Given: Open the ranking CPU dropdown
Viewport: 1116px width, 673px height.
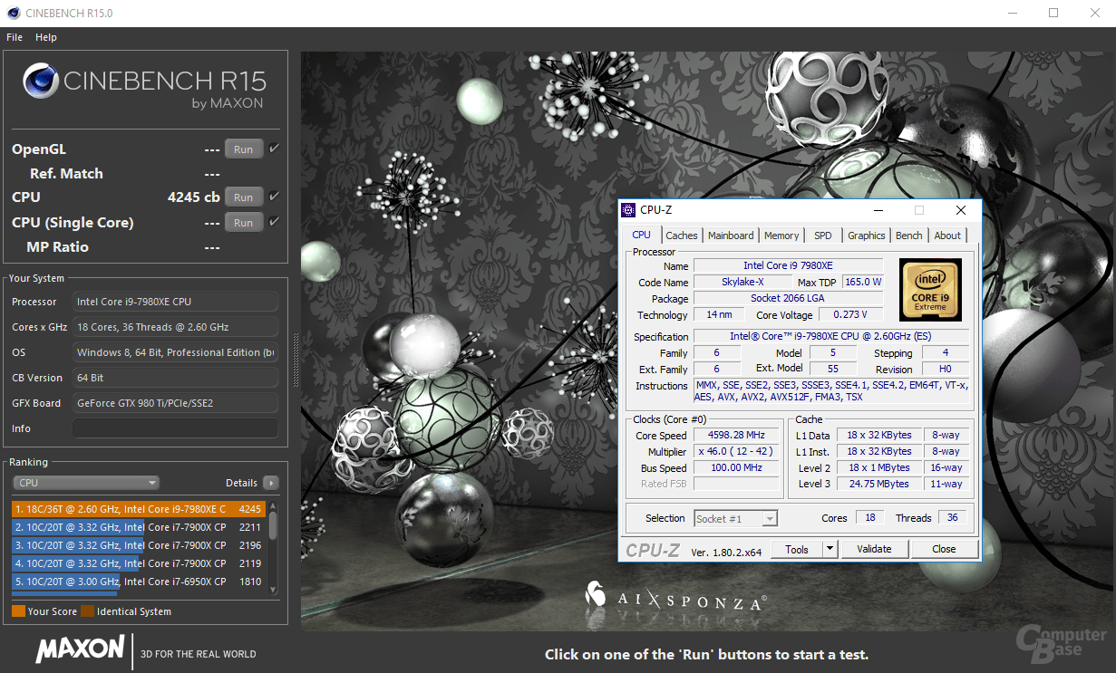Looking at the screenshot, I should (x=85, y=483).
